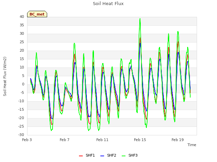The image size is (217, 162).
Task: Click the Feb 15 x-axis label
Action: [x=140, y=140]
